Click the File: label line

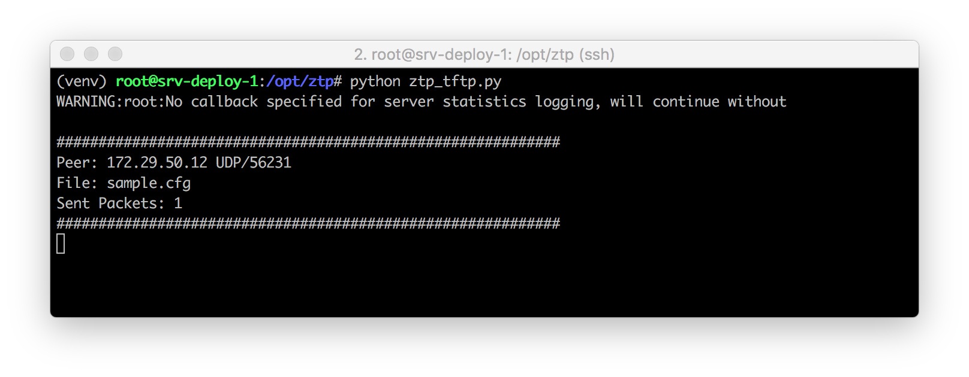(76, 183)
